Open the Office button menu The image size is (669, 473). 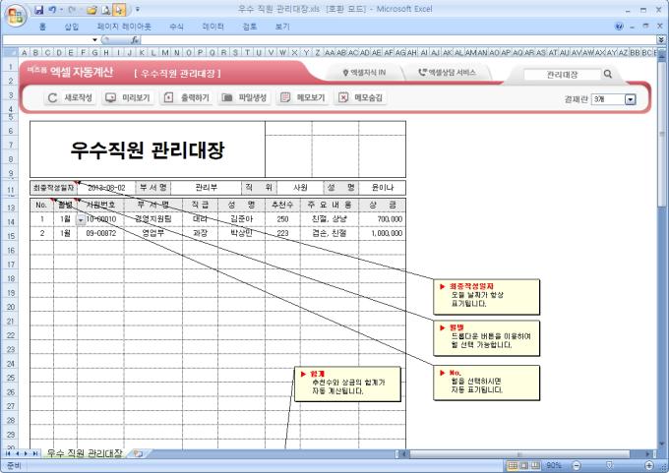(x=16, y=16)
